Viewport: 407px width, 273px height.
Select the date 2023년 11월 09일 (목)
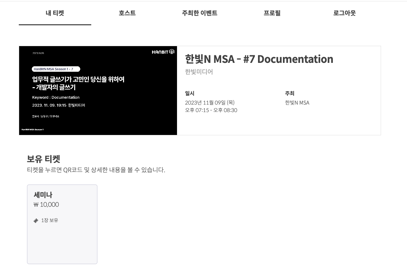click(x=210, y=103)
